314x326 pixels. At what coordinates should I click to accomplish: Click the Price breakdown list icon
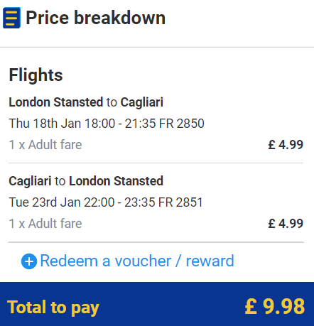coord(11,18)
